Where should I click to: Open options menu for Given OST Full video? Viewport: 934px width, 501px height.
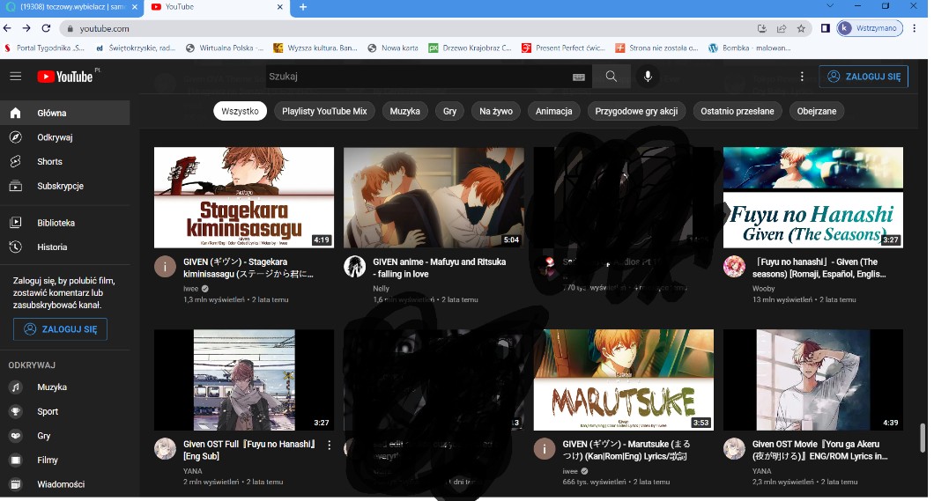pyautogui.click(x=330, y=446)
